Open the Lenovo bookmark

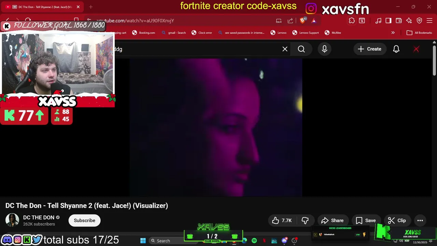278,33
